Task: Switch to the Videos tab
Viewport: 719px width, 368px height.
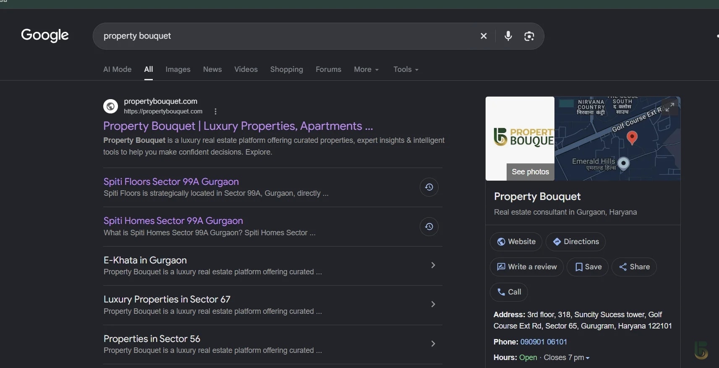Action: [246, 69]
